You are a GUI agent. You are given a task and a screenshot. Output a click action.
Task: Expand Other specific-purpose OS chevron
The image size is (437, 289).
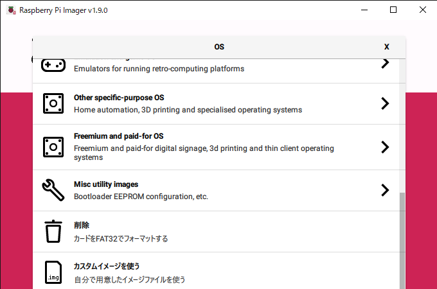(x=385, y=103)
